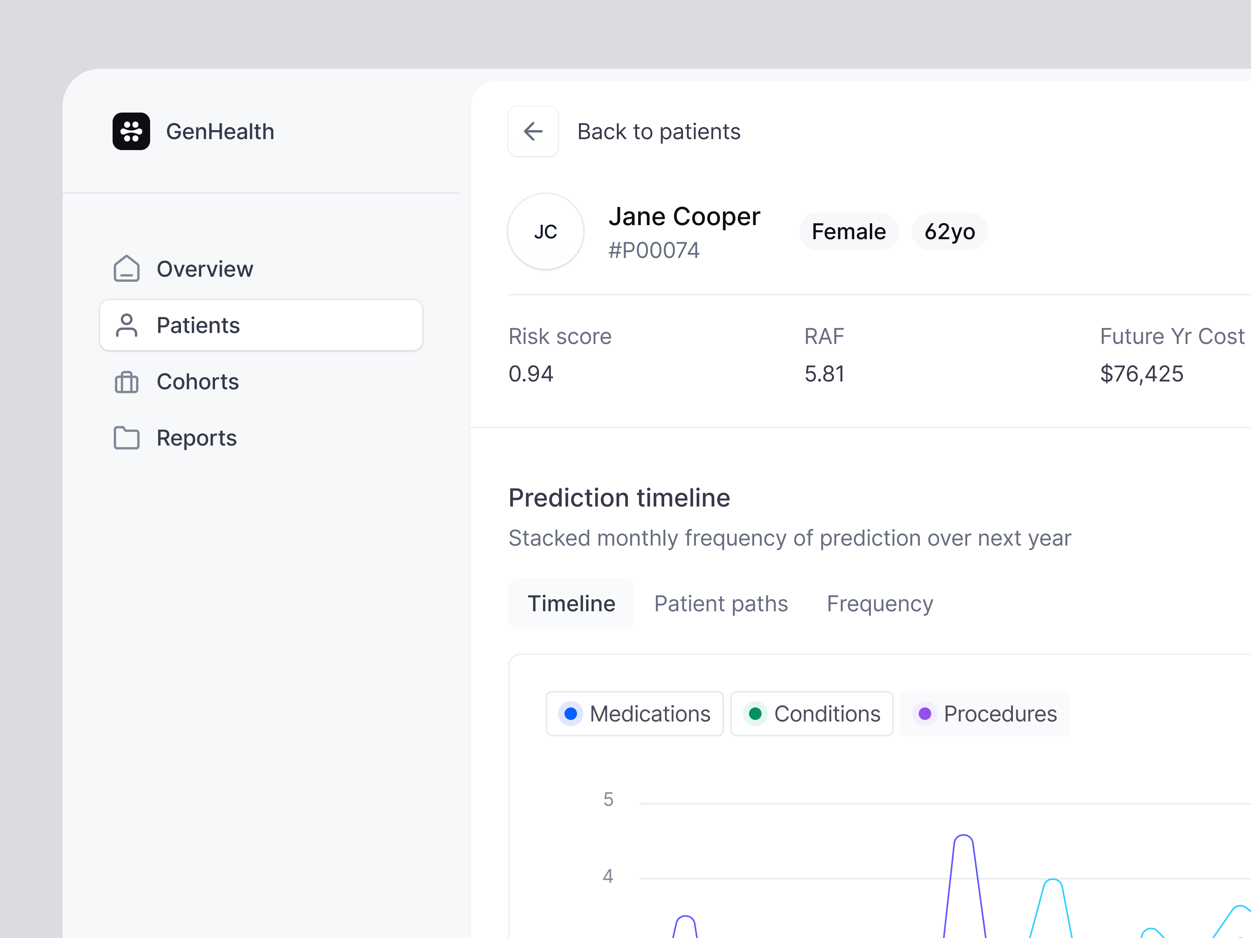Toggle the Procedures series filter

(x=985, y=714)
